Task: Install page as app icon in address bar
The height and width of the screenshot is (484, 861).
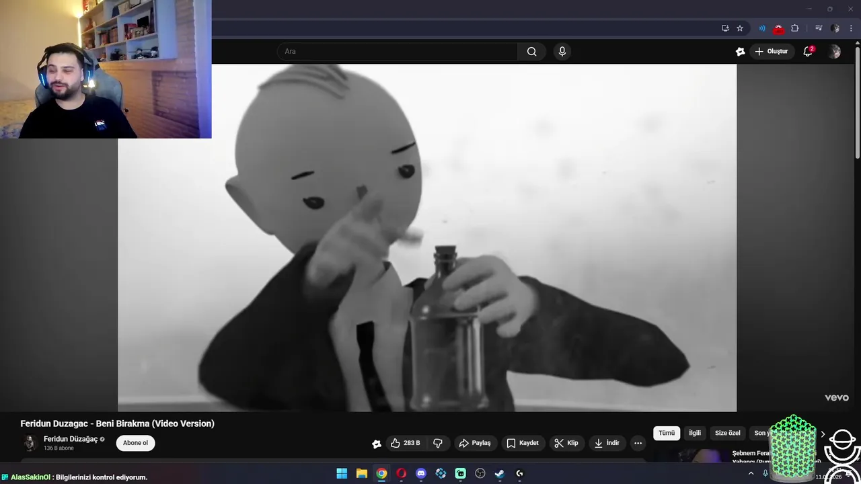Action: 725,28
